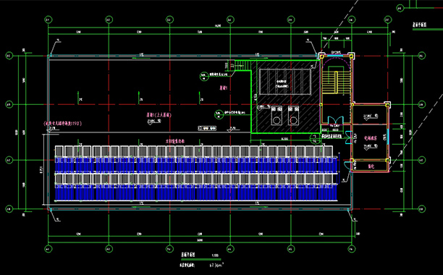Image resolution: width=443 pixels, height=275 pixels.
Task: Click the pink room label inside the machine room
Action: click(x=371, y=138)
